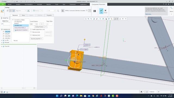Image resolution: width=174 pixels, height=98 pixels.
Task: Click the datum display filters icon
Action: tap(112, 19)
